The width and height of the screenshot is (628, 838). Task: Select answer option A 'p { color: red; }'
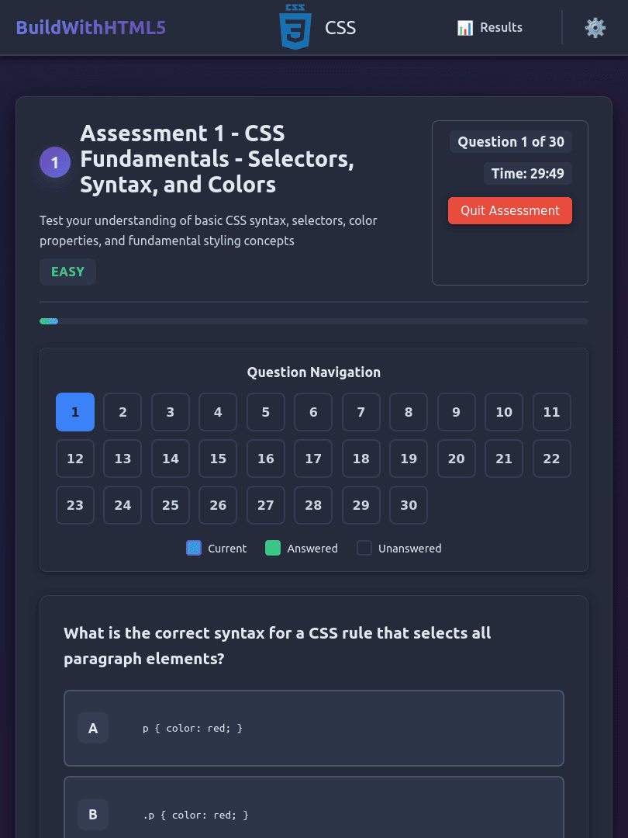[x=313, y=729]
